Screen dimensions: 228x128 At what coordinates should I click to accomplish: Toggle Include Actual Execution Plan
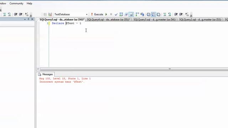(x=137, y=14)
